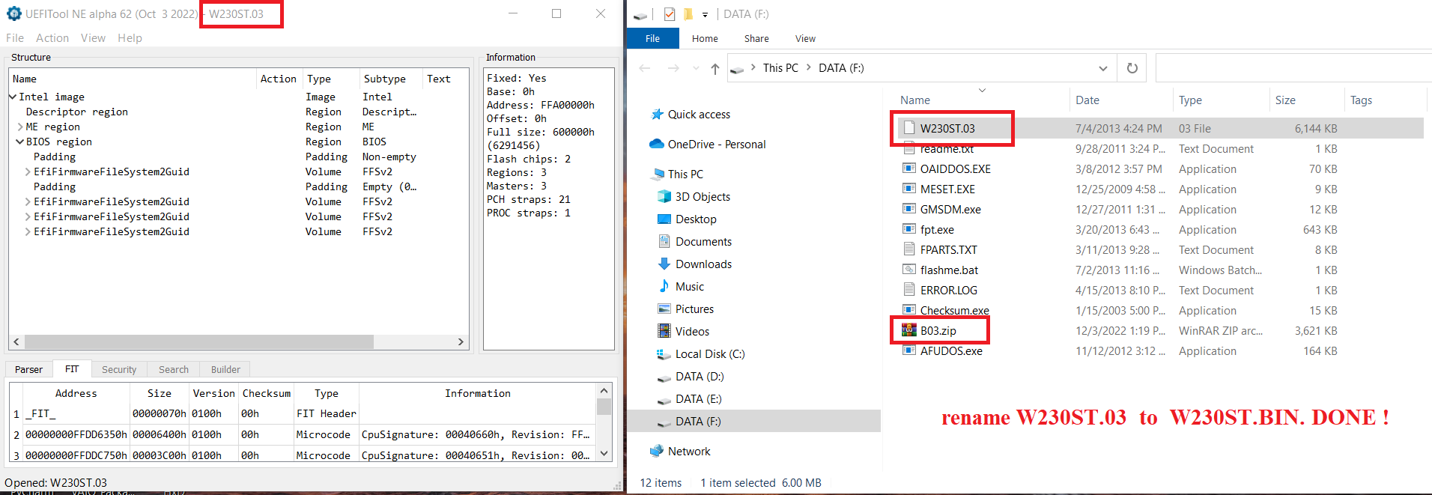The height and width of the screenshot is (495, 1432).
Task: Open the Action menu in UEFITool
Action: pos(52,38)
